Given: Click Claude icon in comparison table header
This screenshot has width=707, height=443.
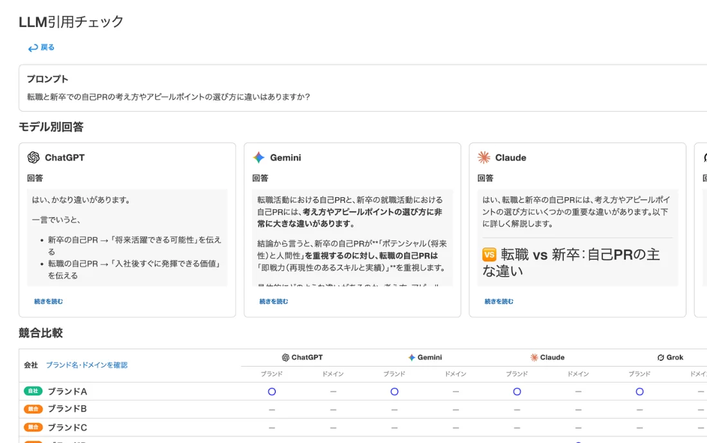Looking at the screenshot, I should tap(534, 358).
